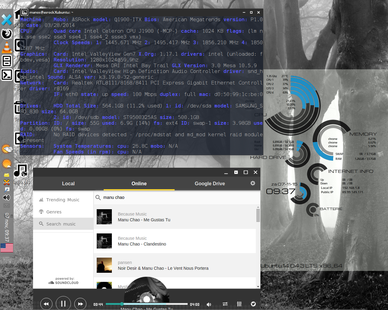Click the crossed-out applet icon in the panel
This screenshot has width=388, height=310.
(7, 182)
